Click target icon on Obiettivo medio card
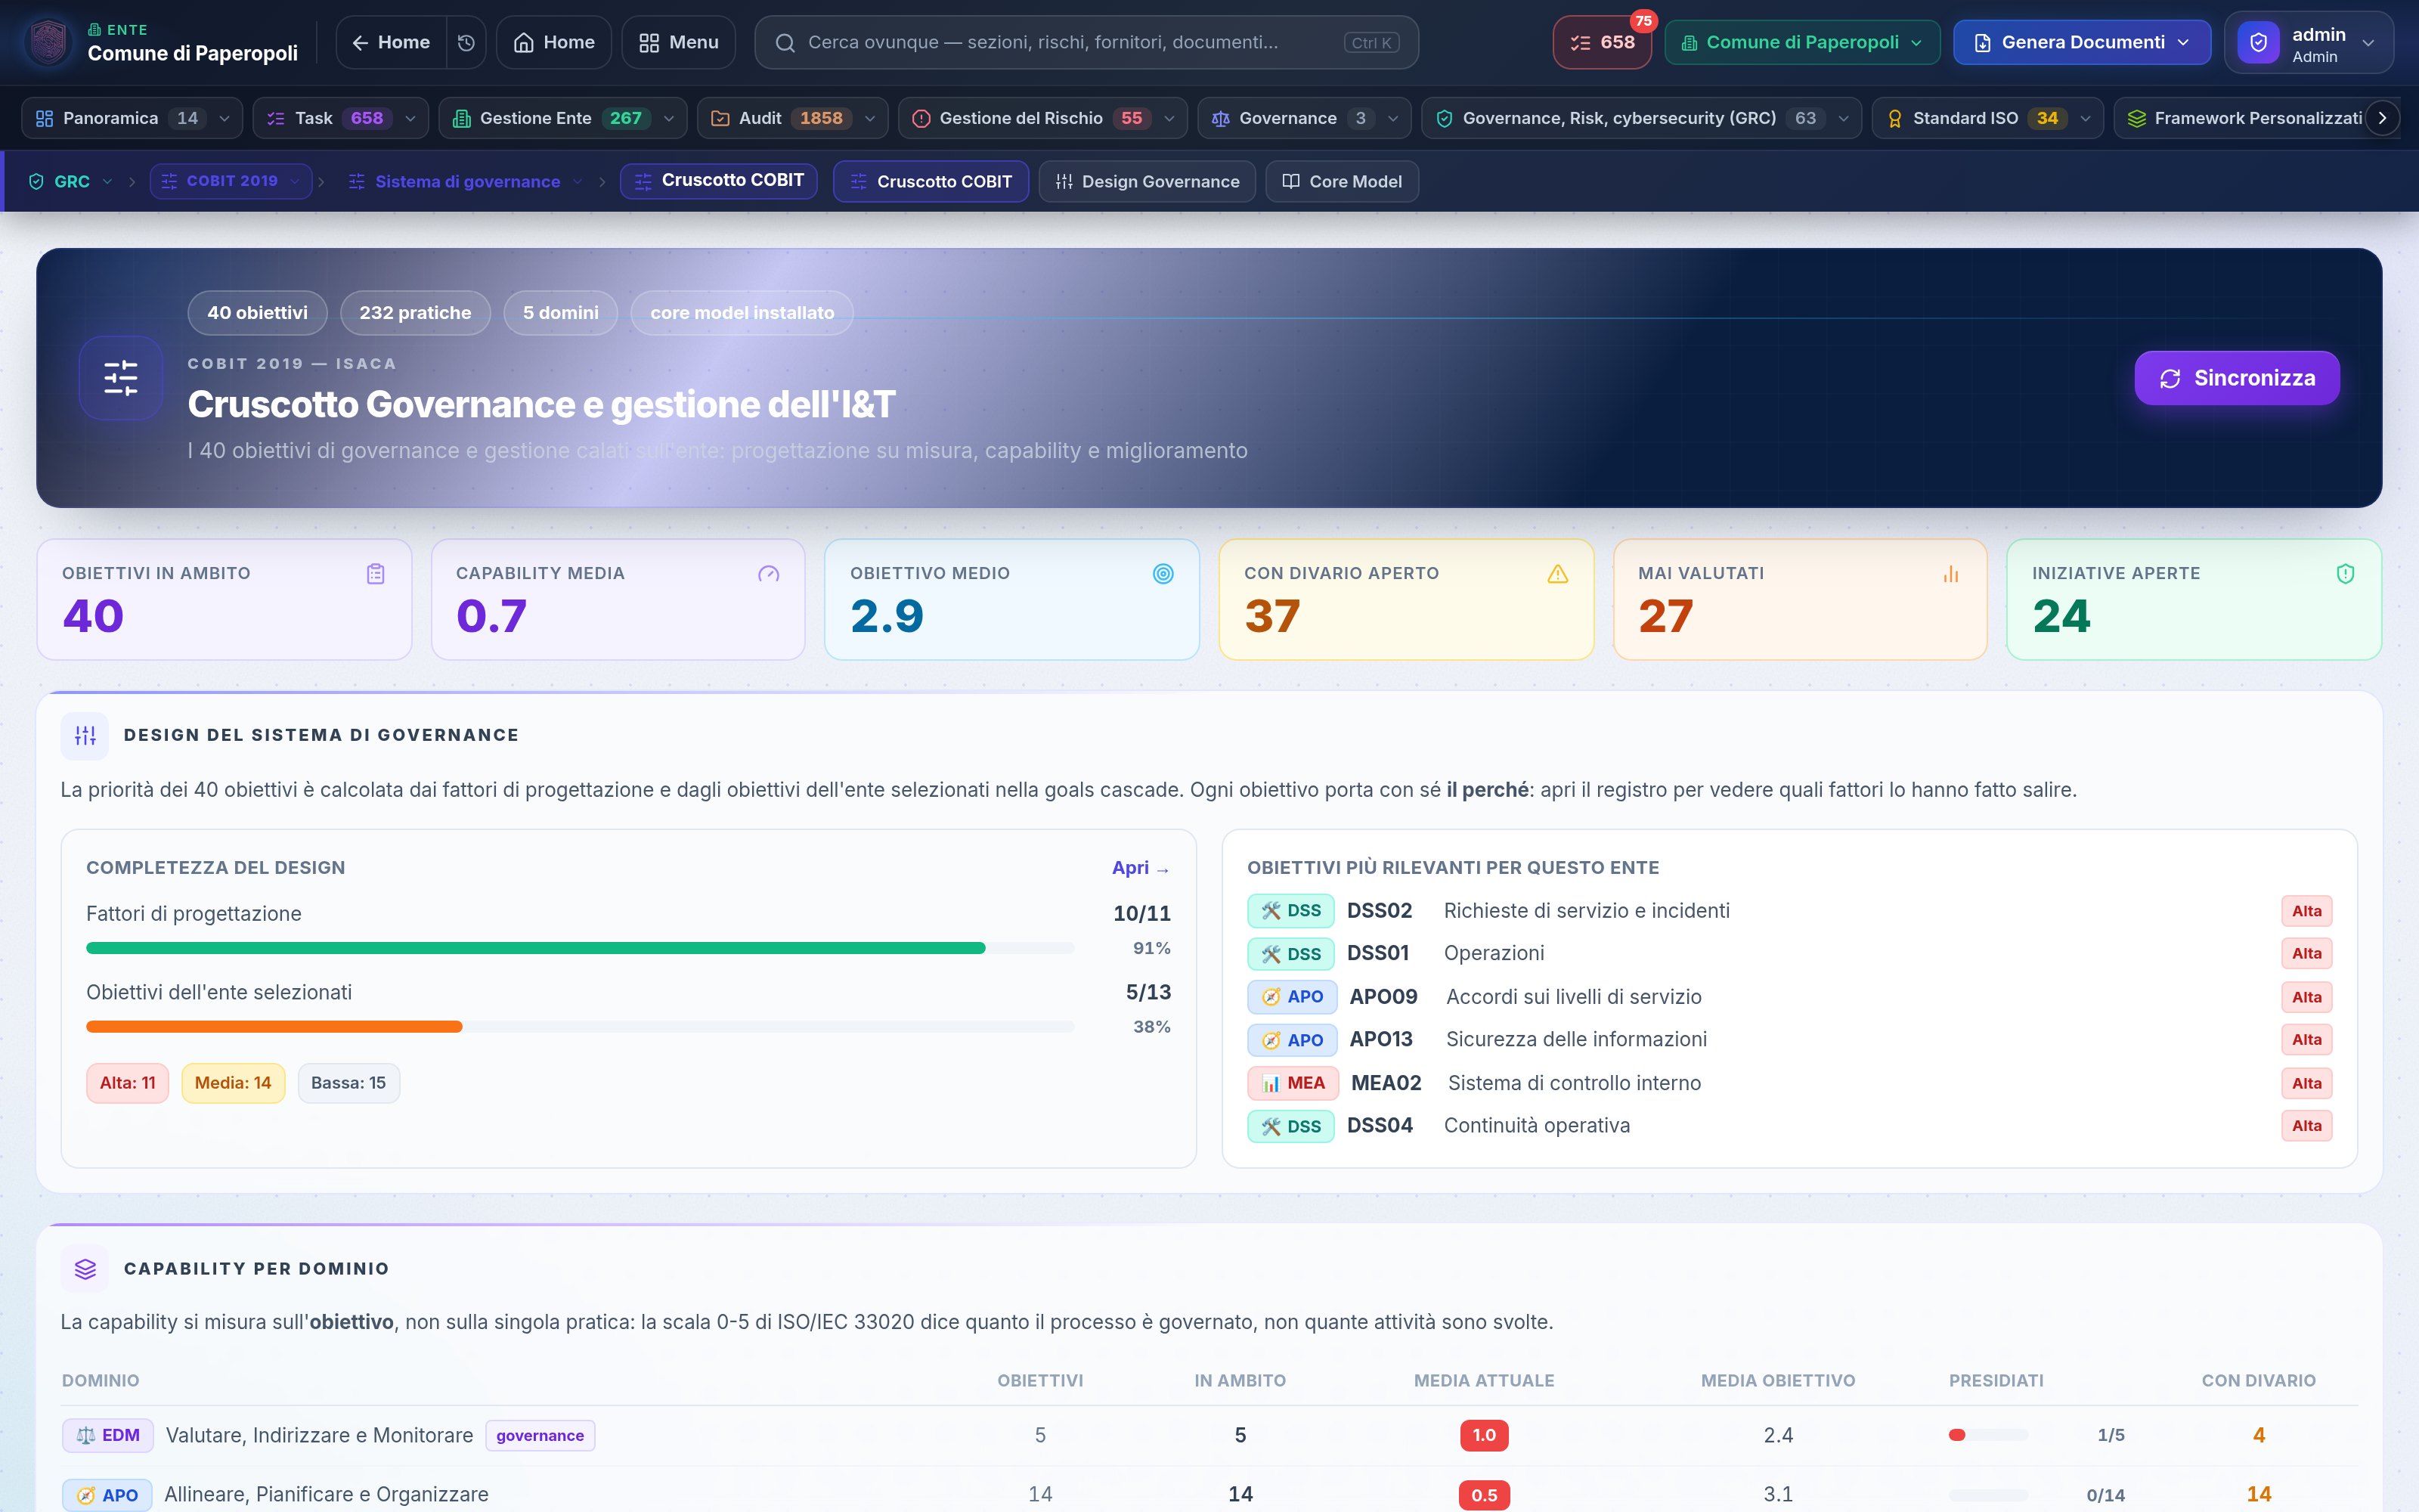This screenshot has width=2419, height=1512. 1163,574
